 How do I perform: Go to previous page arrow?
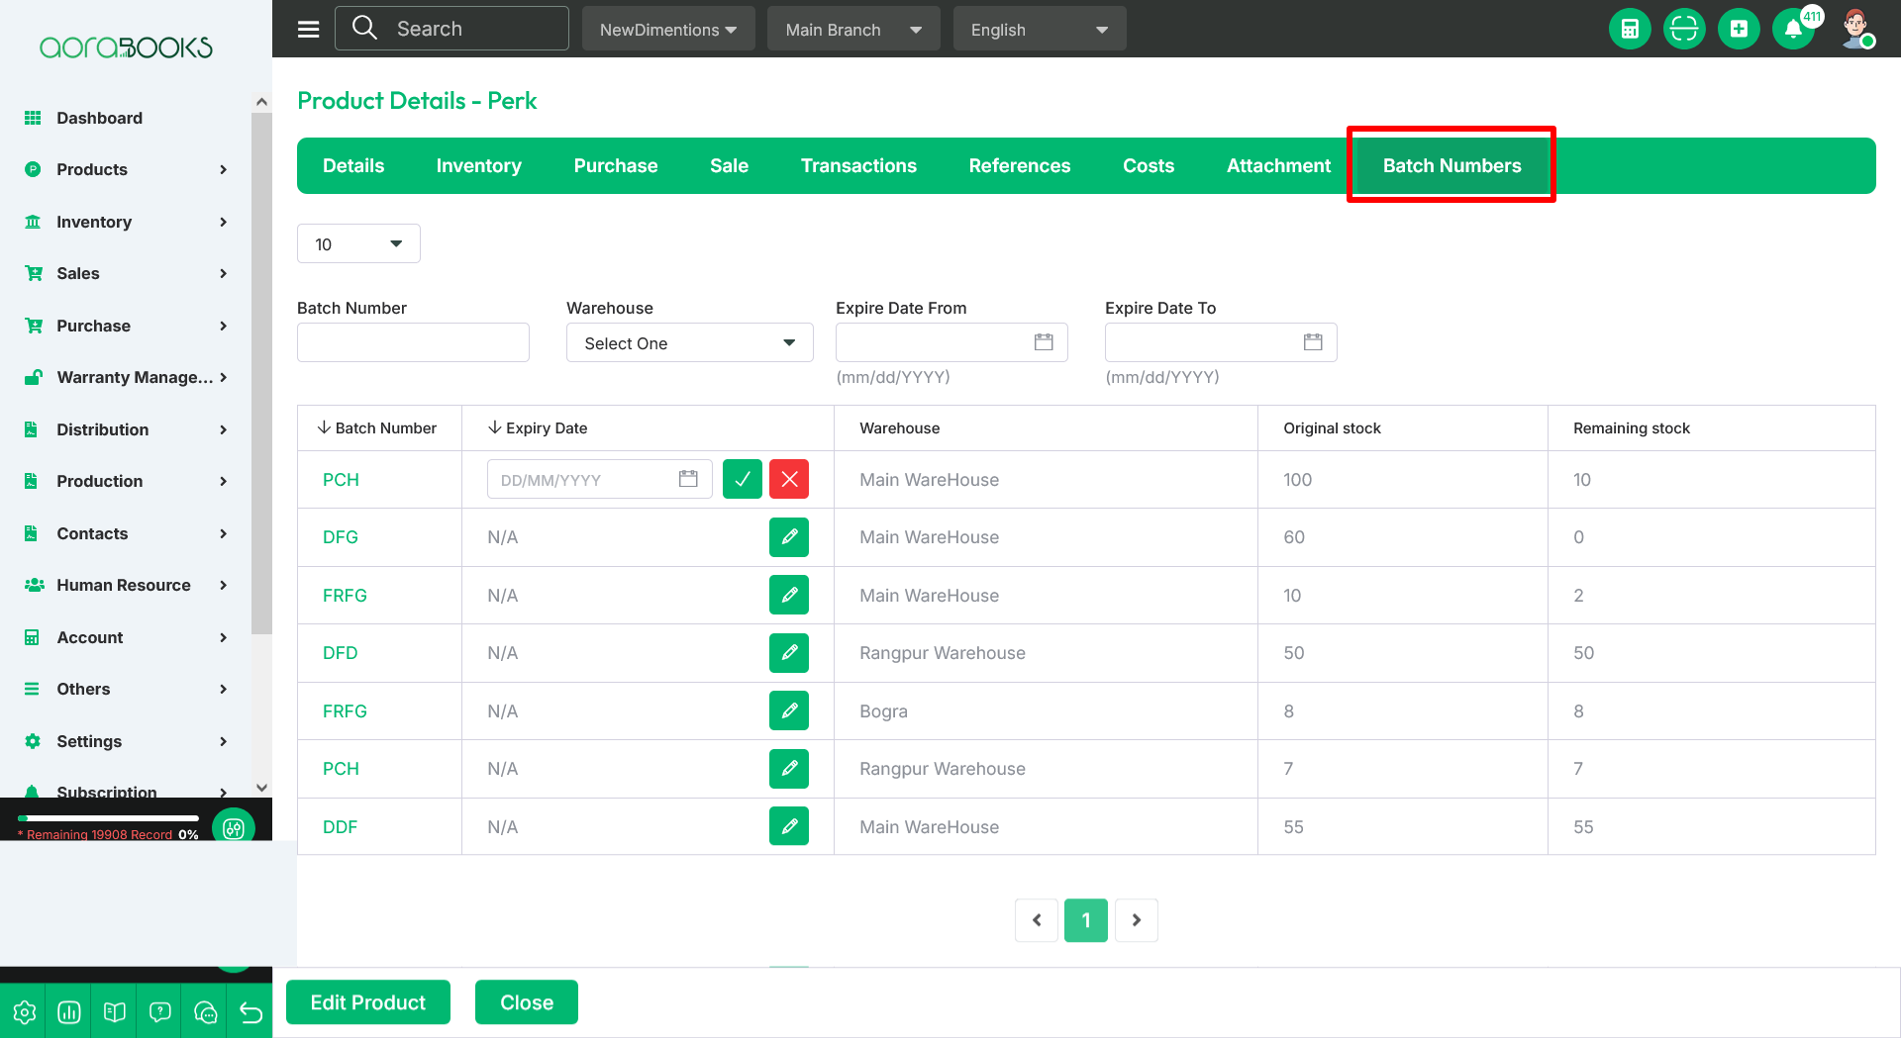[x=1037, y=920]
